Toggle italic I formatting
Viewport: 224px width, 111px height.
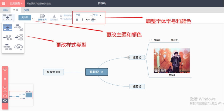[82, 20]
